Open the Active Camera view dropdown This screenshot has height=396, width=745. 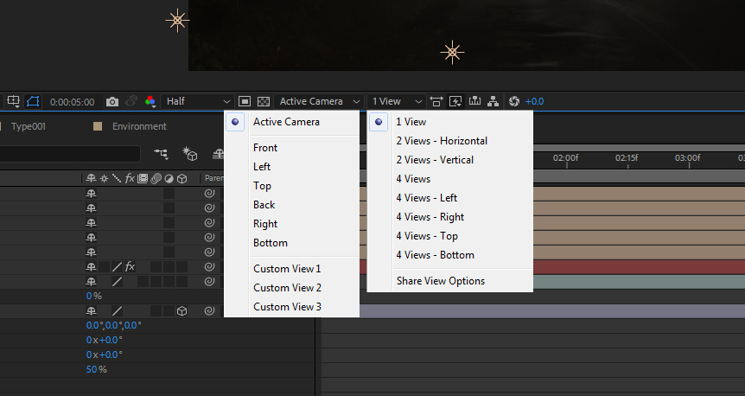click(320, 101)
